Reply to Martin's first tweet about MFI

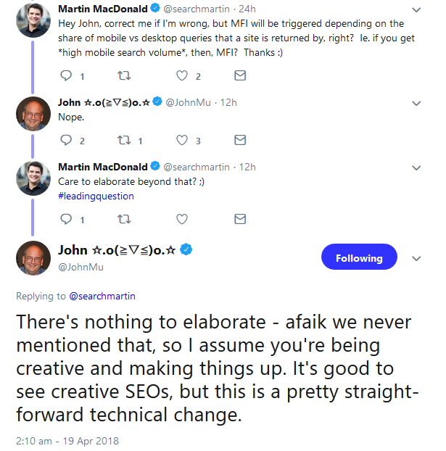pyautogui.click(x=65, y=75)
